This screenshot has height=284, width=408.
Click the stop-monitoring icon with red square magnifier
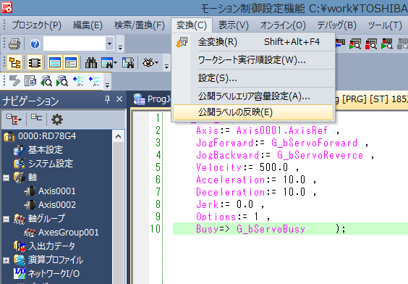point(371,44)
